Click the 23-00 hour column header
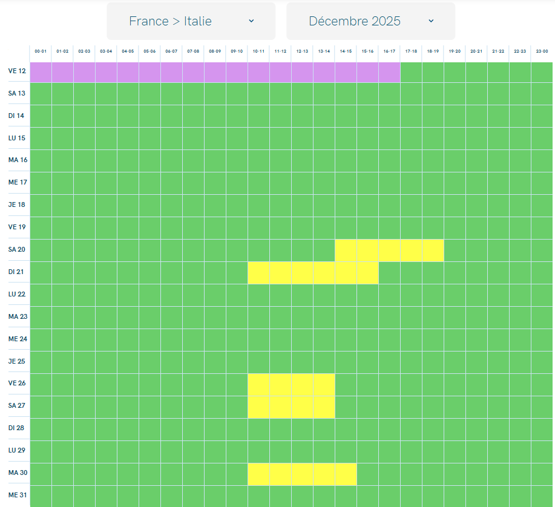The image size is (555, 507). point(542,52)
